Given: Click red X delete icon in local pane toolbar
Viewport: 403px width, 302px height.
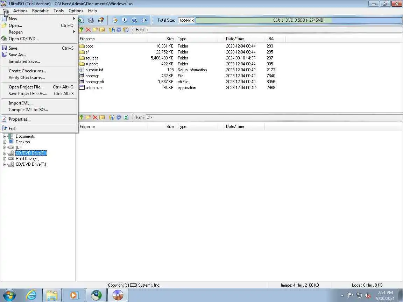Looking at the screenshot, I should tap(95, 117).
